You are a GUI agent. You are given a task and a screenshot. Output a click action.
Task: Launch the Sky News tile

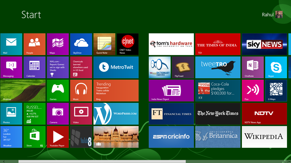pyautogui.click(x=265, y=44)
